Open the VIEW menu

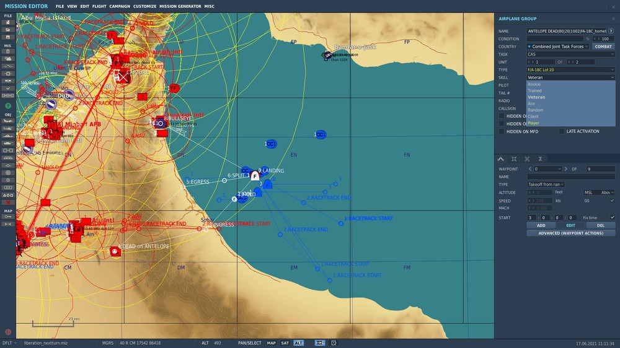(x=72, y=6)
